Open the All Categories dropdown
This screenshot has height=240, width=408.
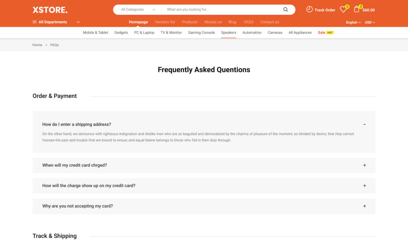(138, 10)
